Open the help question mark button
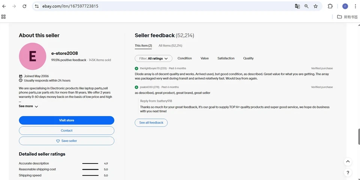Screen dimensions: 360x180 (348, 173)
